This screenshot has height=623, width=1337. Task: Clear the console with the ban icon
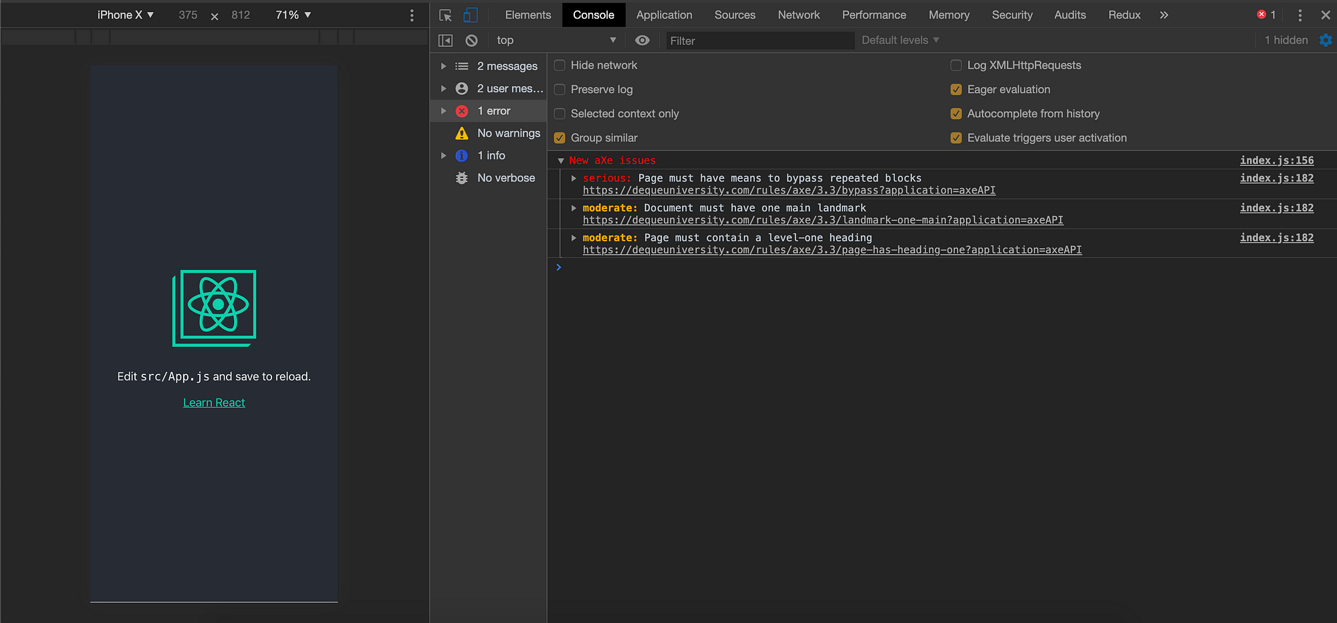[x=471, y=40]
